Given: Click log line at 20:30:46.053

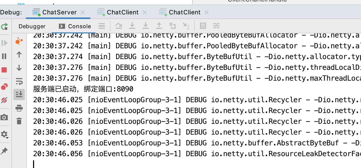Looking at the screenshot, I should [197, 143].
